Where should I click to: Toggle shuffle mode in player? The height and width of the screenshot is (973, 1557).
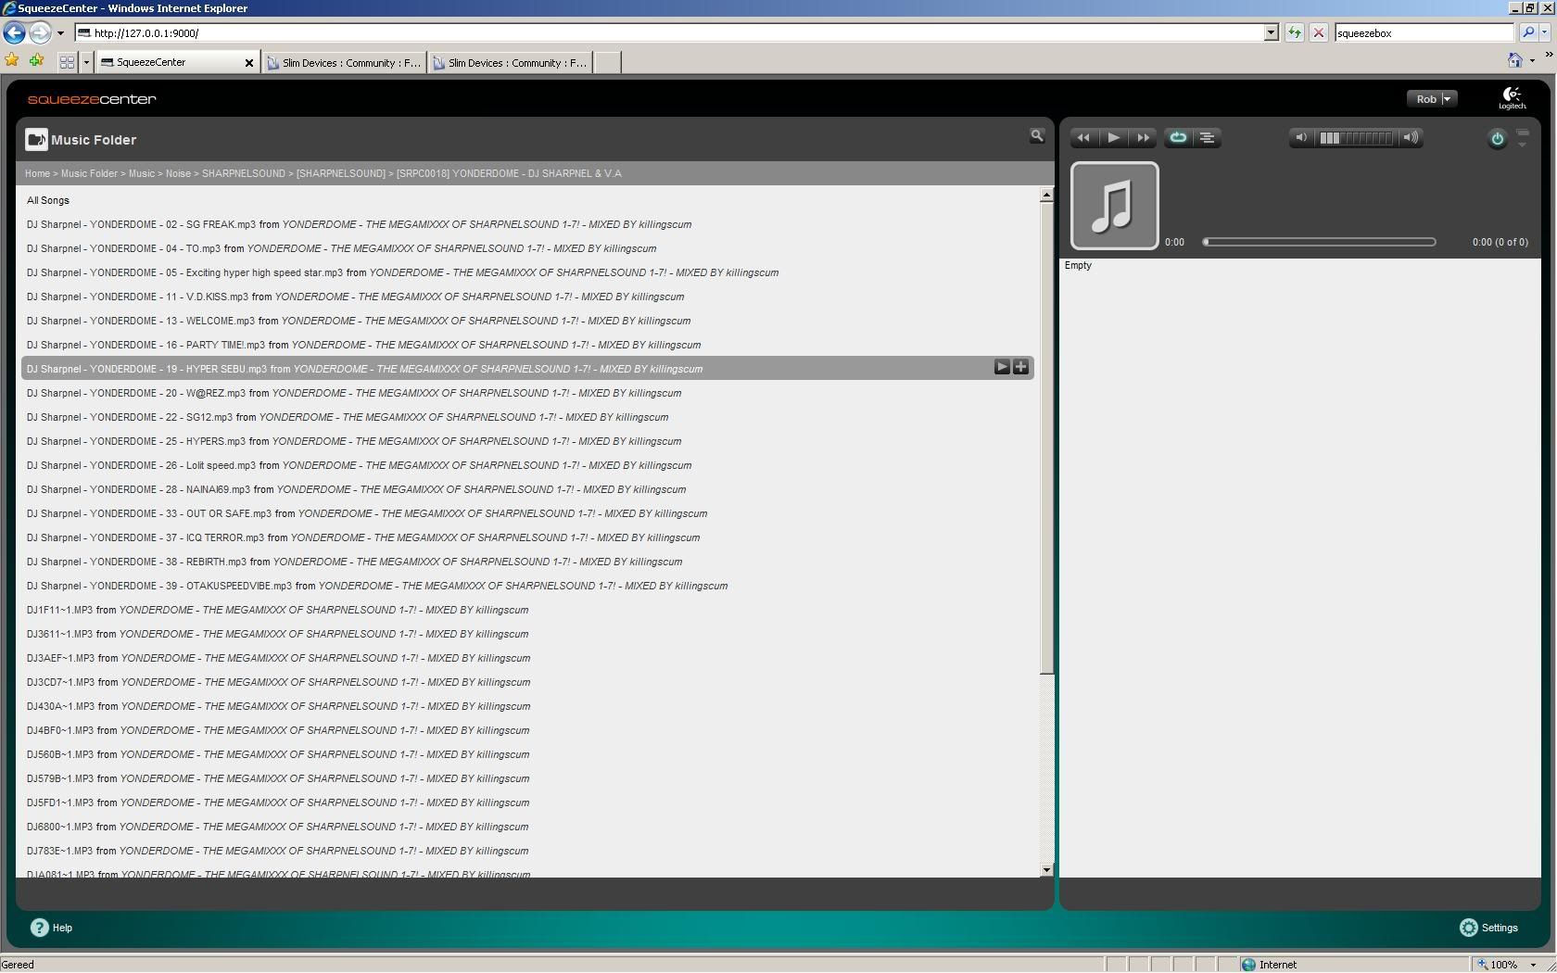point(1207,138)
